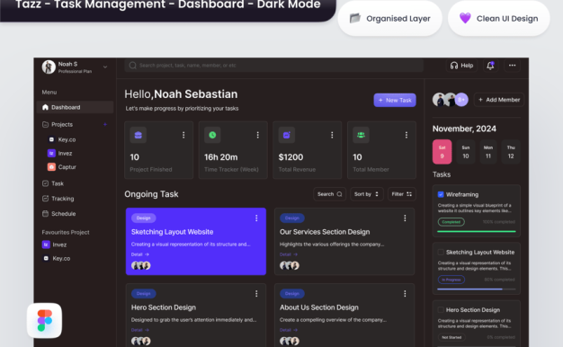Open the Filter options
The image size is (563, 347).
point(402,194)
